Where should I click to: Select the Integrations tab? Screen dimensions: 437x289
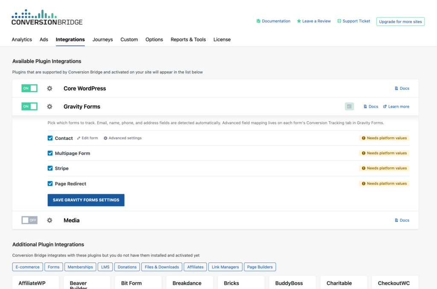(x=70, y=40)
